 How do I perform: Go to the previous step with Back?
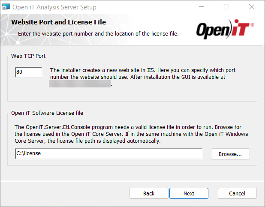149,193
